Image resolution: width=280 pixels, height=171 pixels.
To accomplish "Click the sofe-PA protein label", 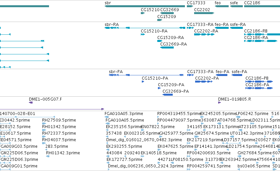I will (240, 72).
